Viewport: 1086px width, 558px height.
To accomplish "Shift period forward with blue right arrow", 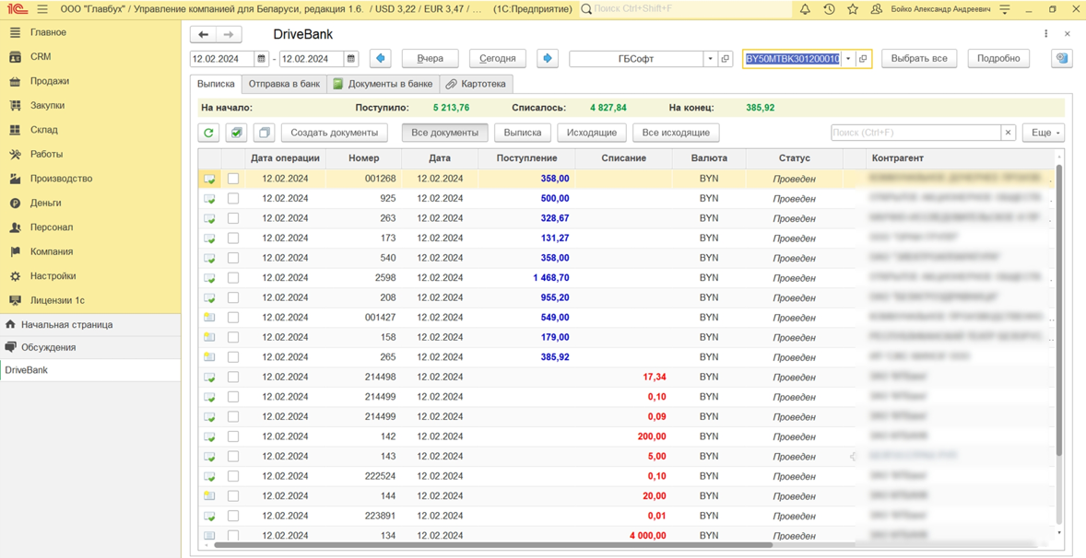I will pos(548,59).
